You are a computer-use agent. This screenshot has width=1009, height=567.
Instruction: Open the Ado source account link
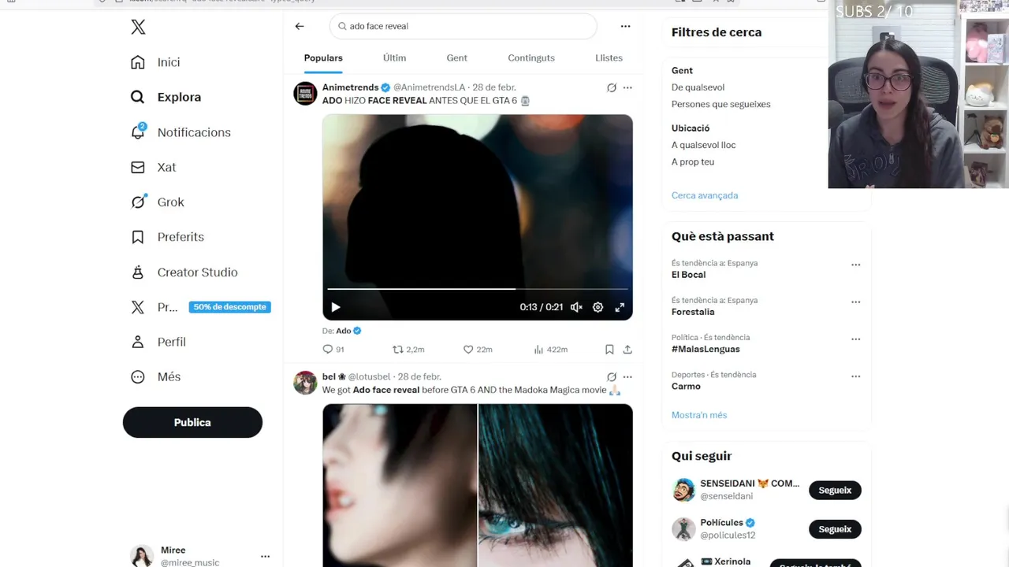tap(348, 331)
